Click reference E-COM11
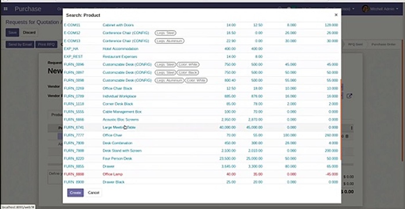The image size is (405, 209). 72,25
